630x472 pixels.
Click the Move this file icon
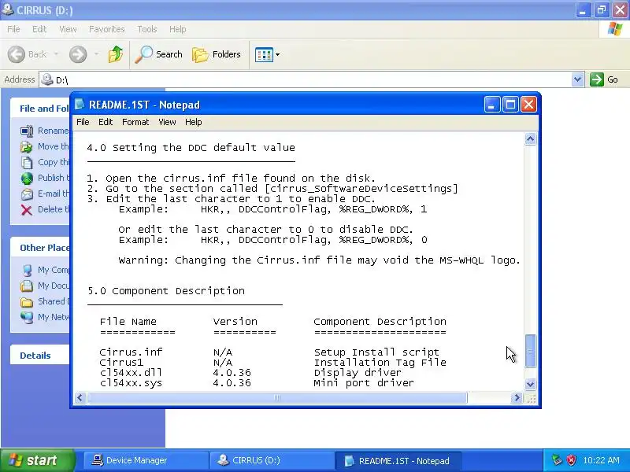pyautogui.click(x=27, y=147)
